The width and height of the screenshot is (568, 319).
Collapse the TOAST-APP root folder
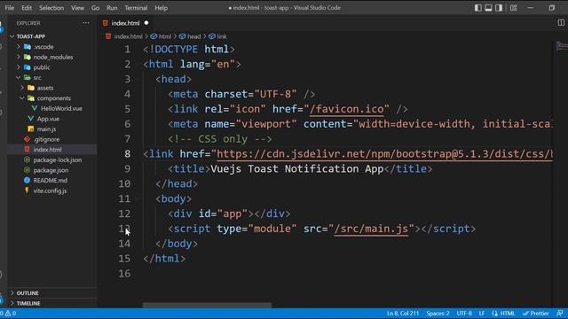point(31,36)
